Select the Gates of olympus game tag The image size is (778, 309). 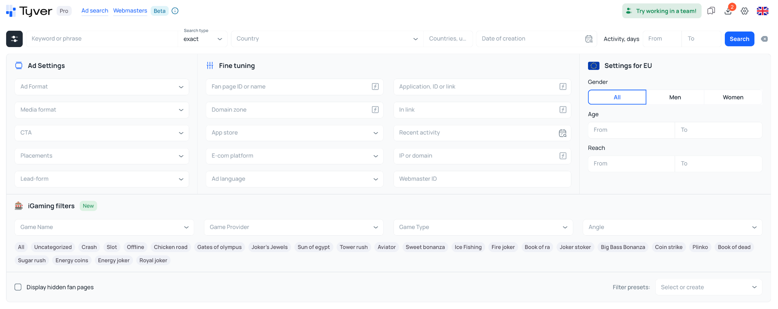pos(219,247)
